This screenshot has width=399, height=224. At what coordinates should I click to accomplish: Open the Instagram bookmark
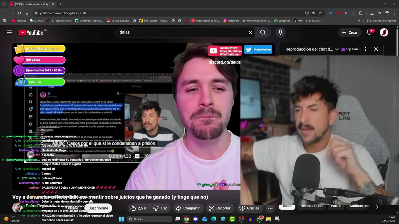coord(231,21)
